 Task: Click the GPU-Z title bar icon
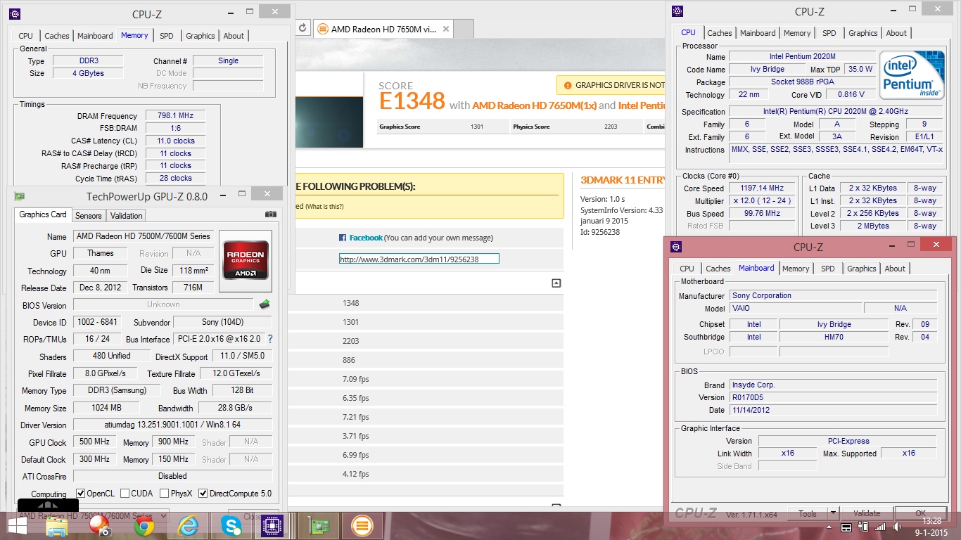20,197
